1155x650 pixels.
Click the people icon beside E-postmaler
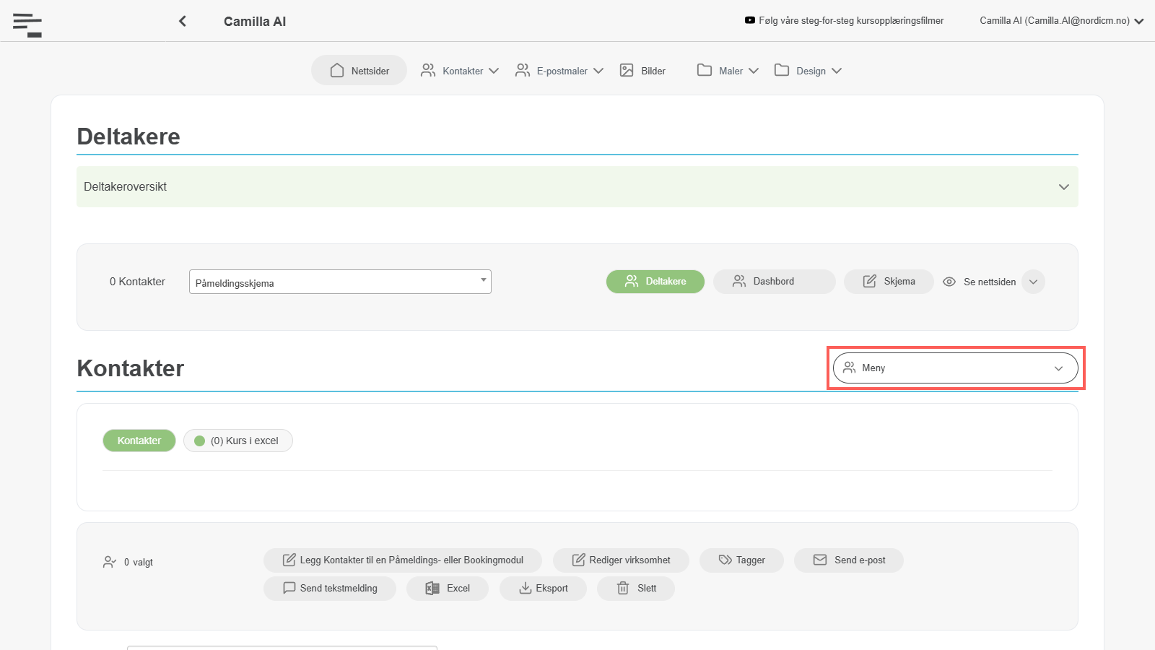(x=523, y=70)
